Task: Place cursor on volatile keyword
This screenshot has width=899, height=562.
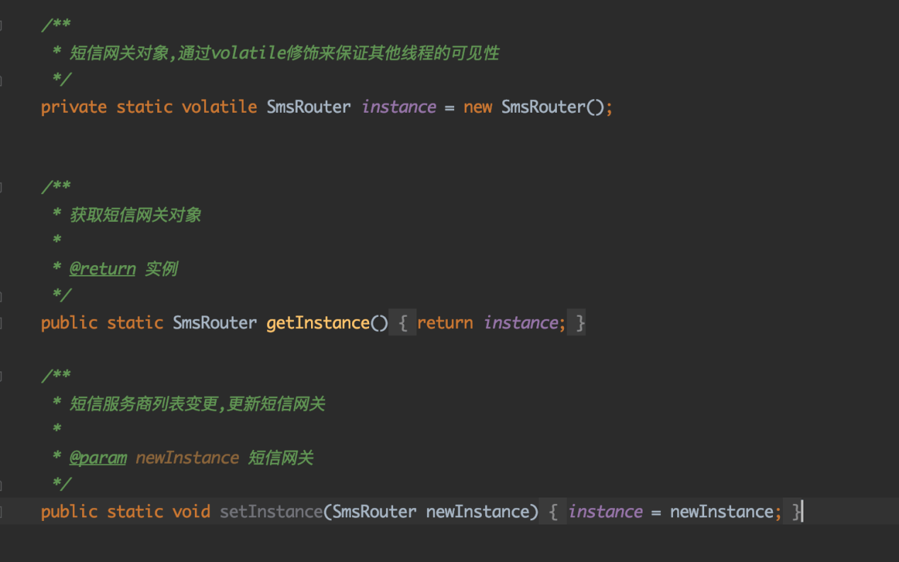Action: 220,107
